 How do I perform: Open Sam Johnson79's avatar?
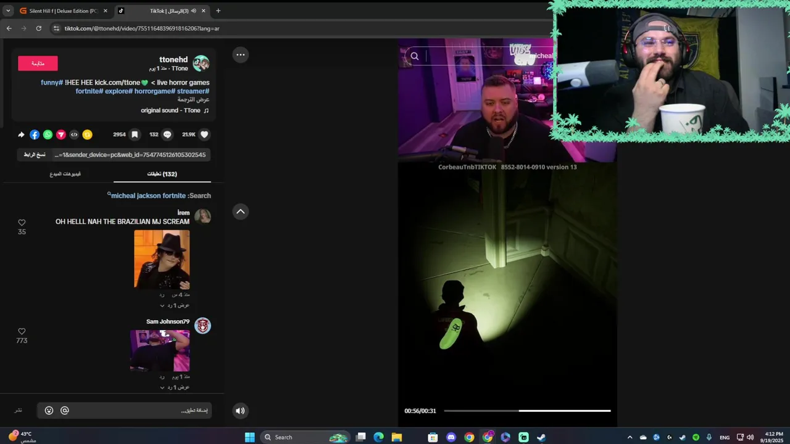(202, 326)
